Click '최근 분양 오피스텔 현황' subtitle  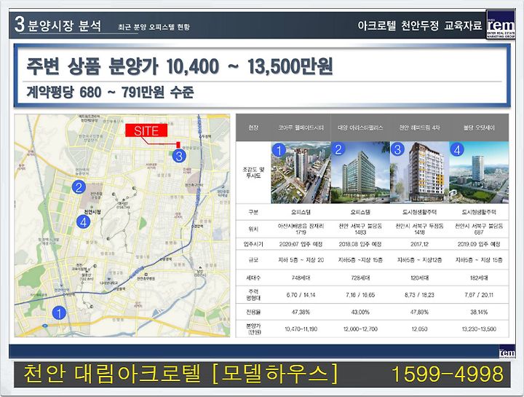[154, 27]
